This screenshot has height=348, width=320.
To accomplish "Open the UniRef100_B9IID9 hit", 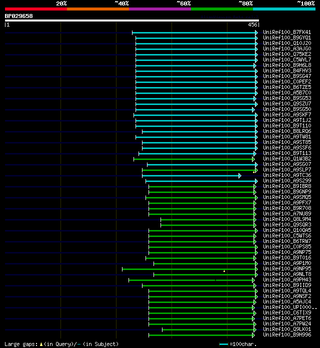I will coord(287,285).
